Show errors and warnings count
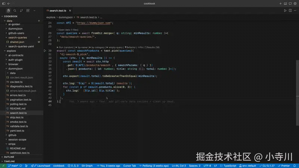 point(73,166)
